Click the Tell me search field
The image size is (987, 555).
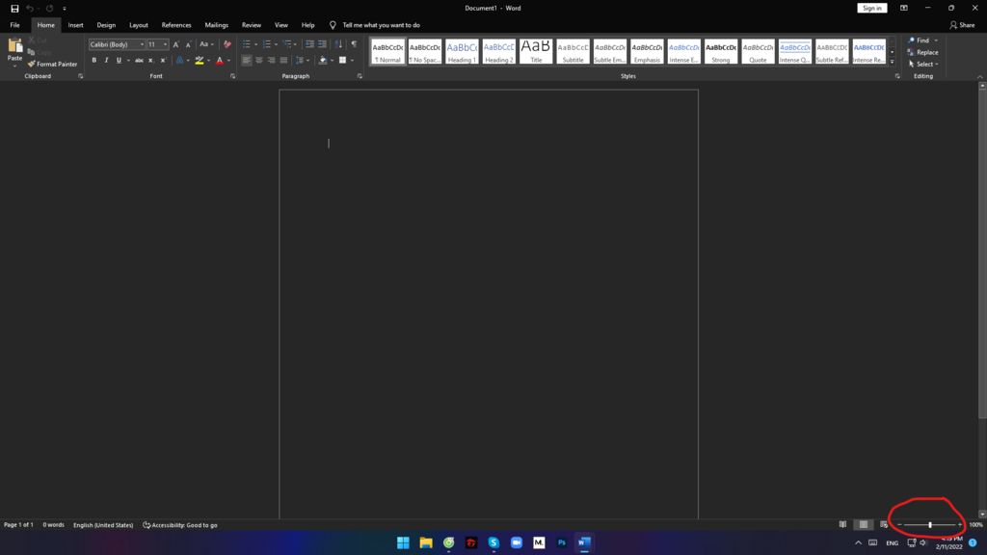[381, 25]
